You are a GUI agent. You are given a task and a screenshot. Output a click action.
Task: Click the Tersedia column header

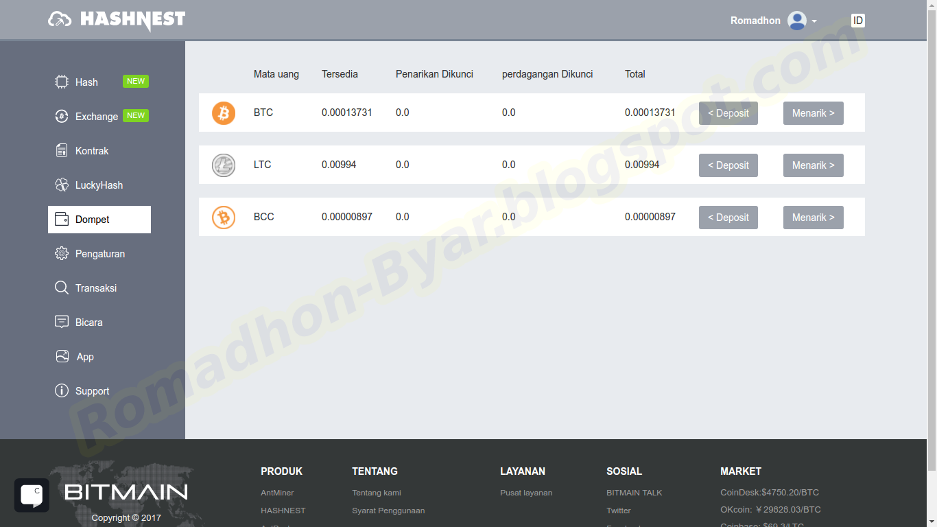point(340,74)
